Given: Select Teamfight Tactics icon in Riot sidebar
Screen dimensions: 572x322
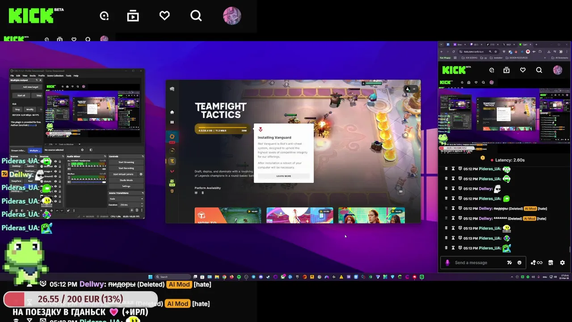Looking at the screenshot, I should point(172,161).
